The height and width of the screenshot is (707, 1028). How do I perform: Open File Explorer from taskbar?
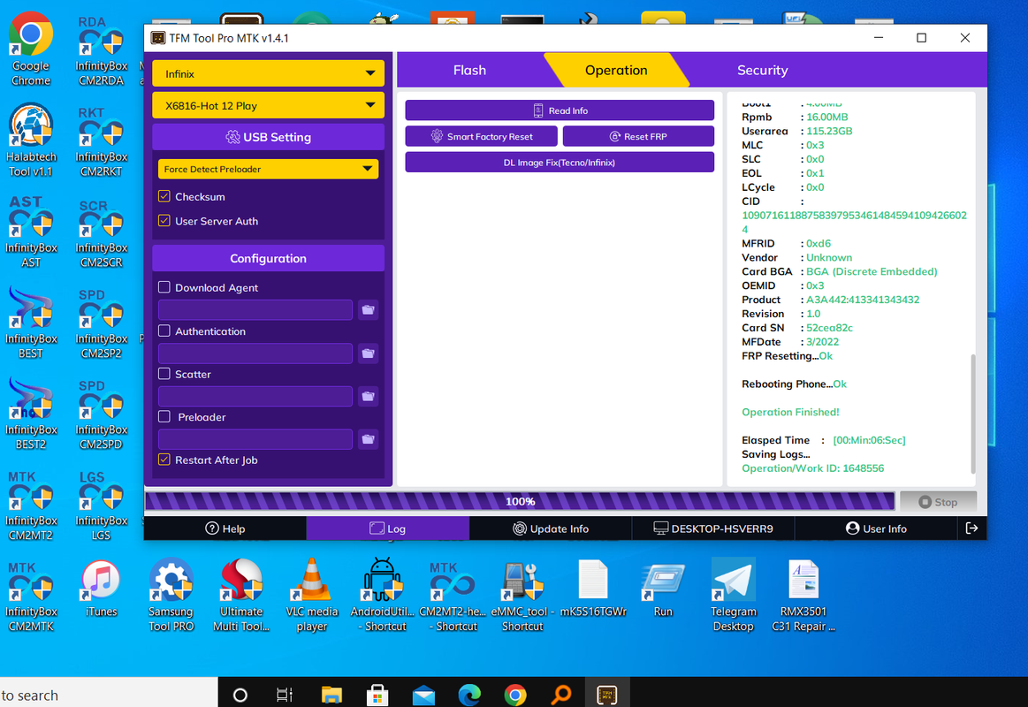pos(331,694)
